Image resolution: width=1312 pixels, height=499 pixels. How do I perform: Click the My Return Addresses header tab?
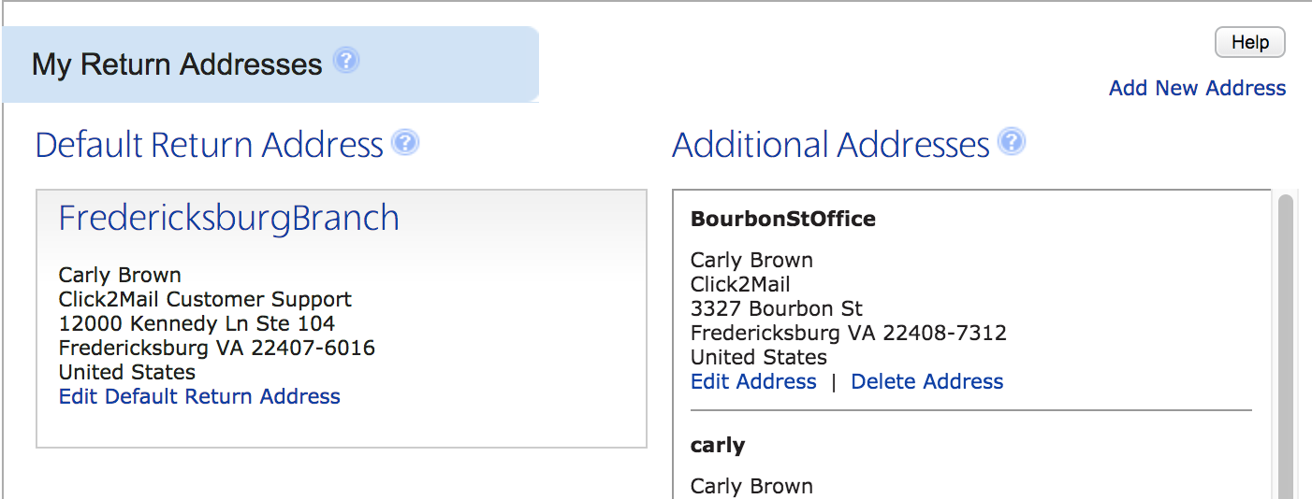(x=270, y=64)
